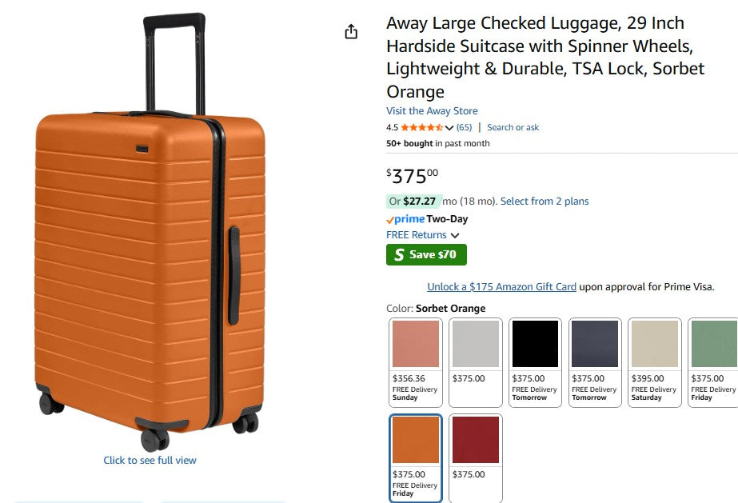Expand the FREE Returns dropdown arrow
Viewport: 738px width, 503px height.
(x=455, y=235)
